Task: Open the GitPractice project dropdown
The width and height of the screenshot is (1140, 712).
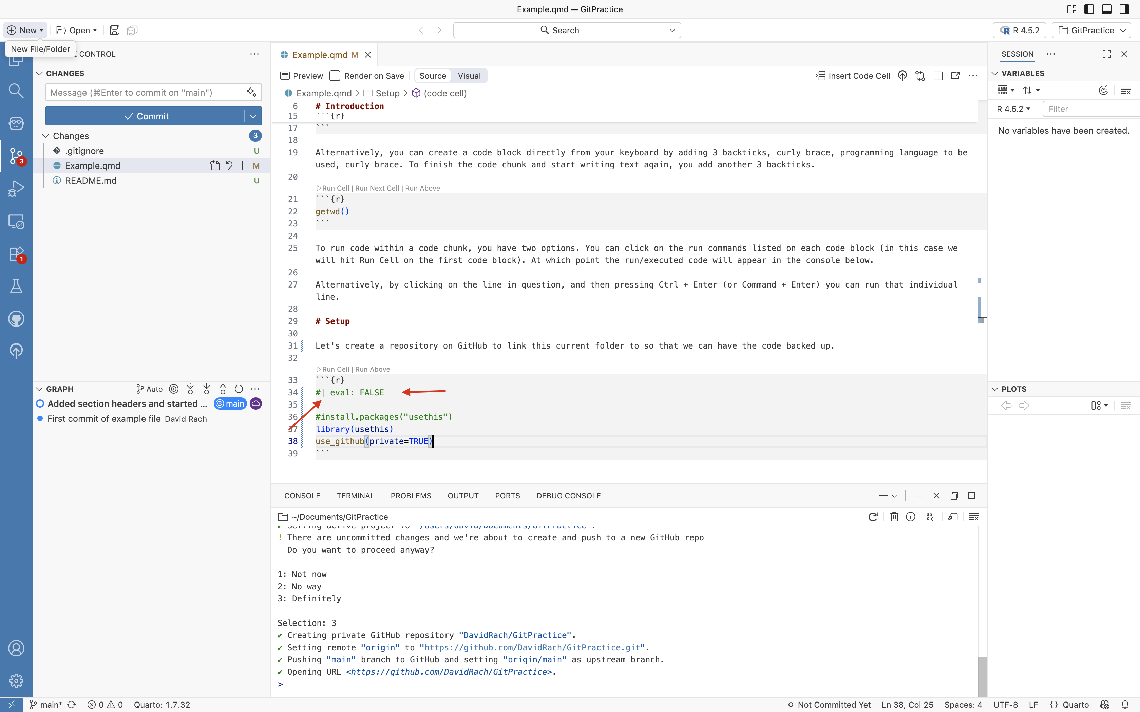Action: tap(1091, 30)
